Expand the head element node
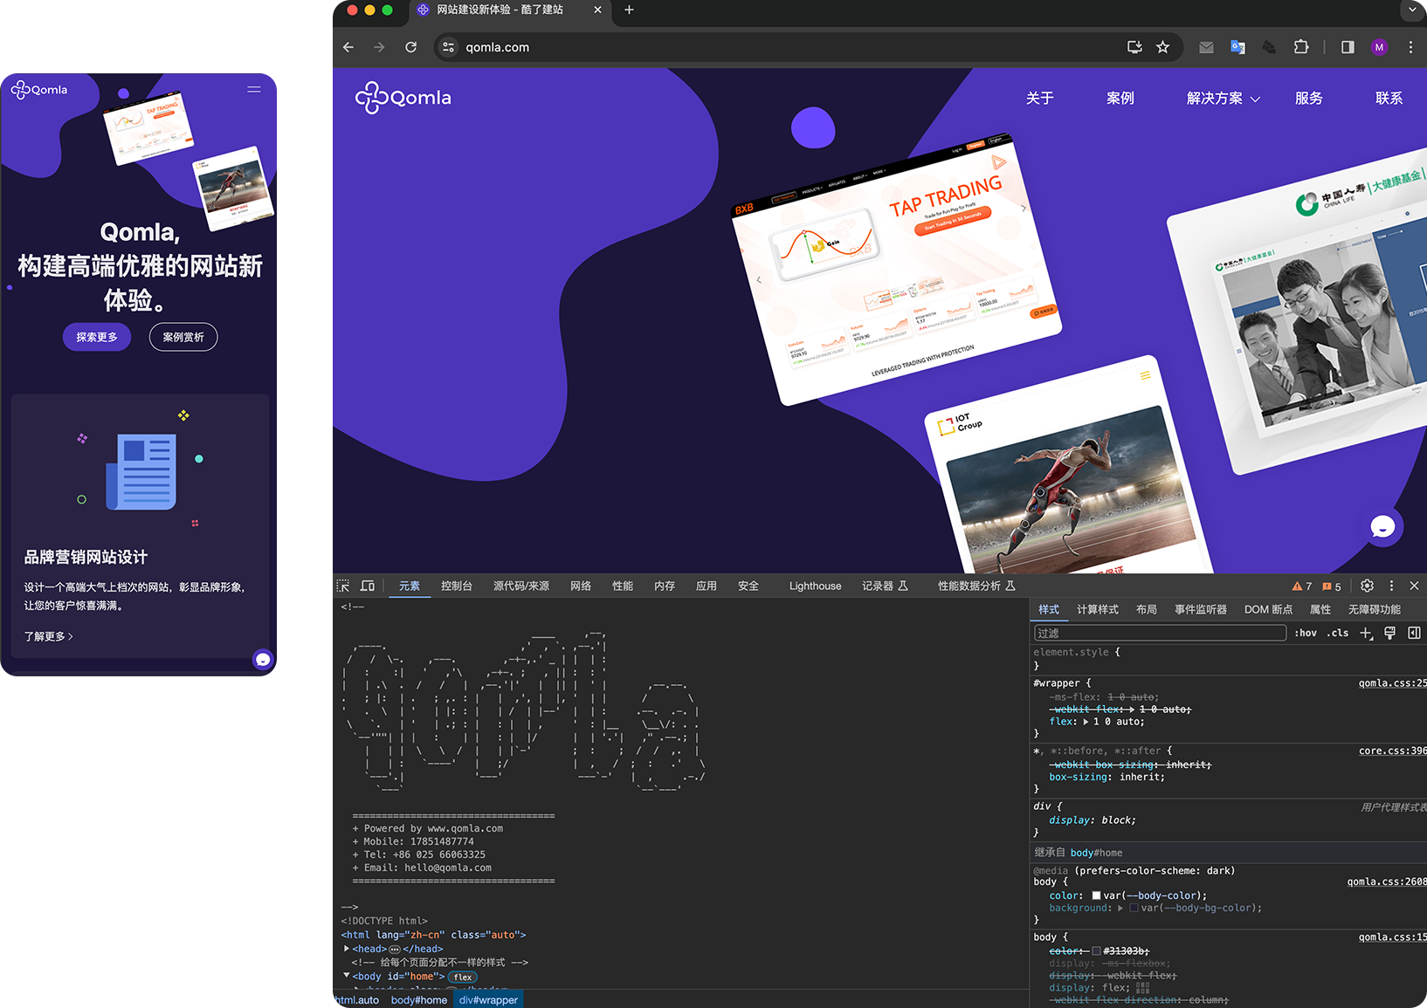This screenshot has height=1008, width=1427. (x=347, y=949)
